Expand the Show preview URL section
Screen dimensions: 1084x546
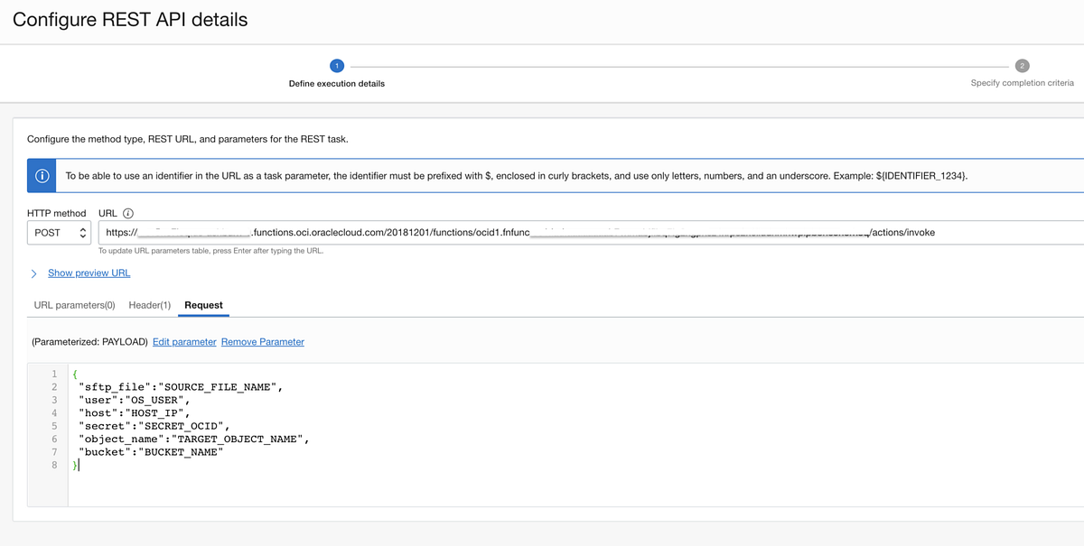(88, 273)
